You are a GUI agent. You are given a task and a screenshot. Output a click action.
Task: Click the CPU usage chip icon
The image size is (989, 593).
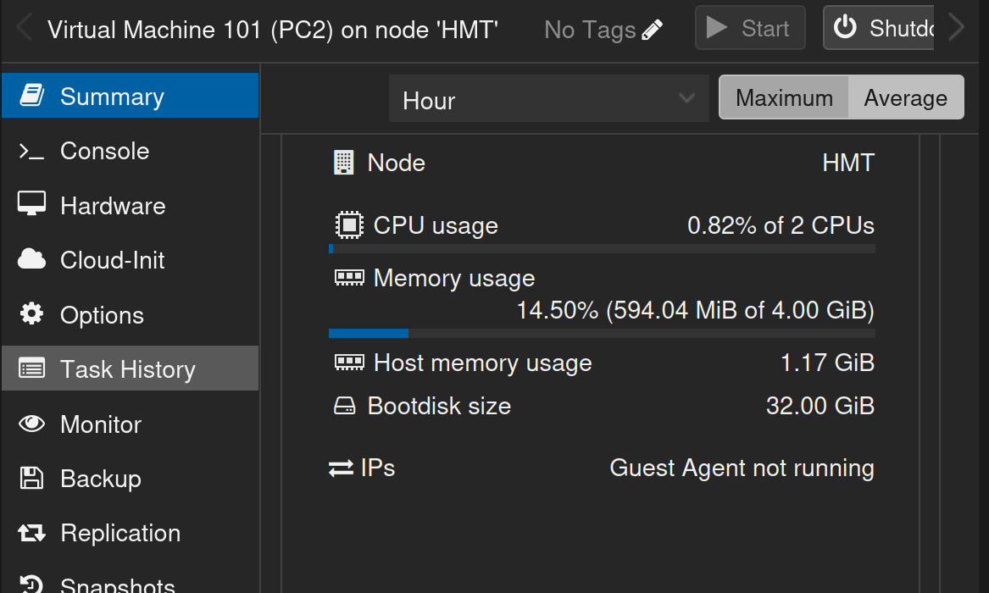click(x=349, y=225)
